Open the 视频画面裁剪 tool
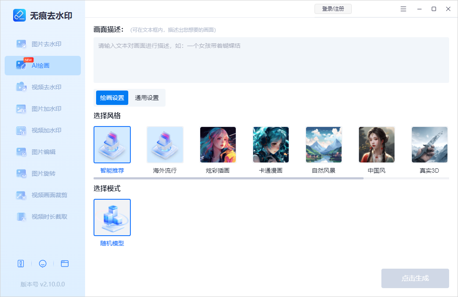The width and height of the screenshot is (458, 297). (x=42, y=195)
